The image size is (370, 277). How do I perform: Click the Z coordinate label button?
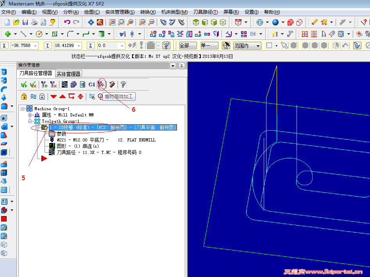point(91,46)
